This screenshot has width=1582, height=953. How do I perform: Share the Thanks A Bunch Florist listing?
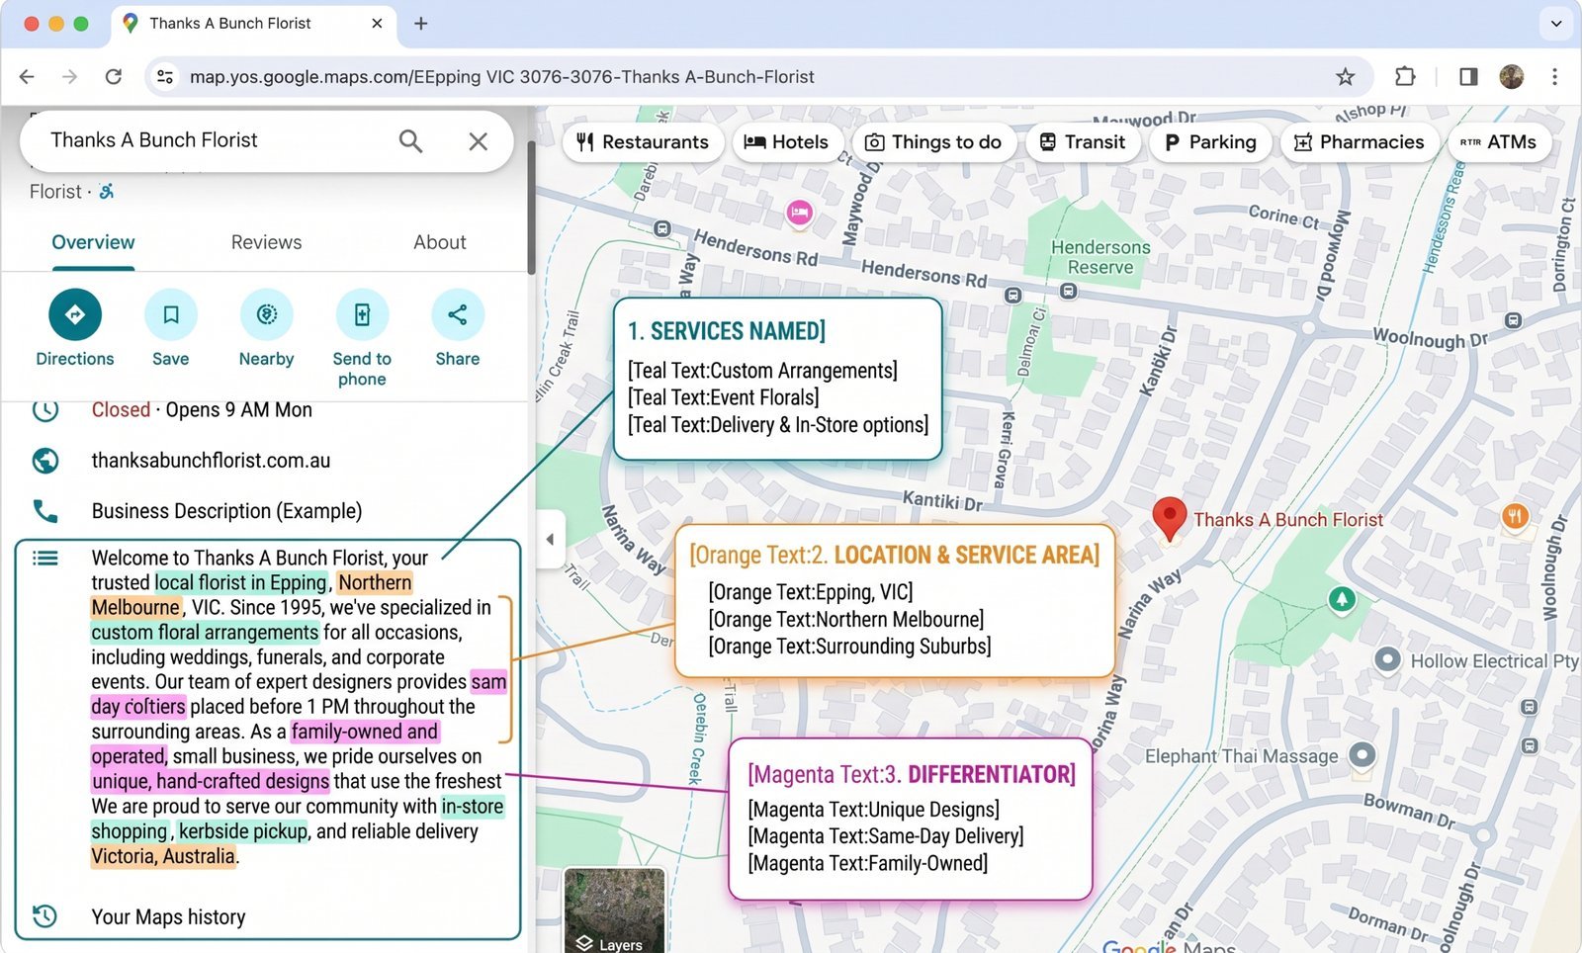tap(458, 314)
